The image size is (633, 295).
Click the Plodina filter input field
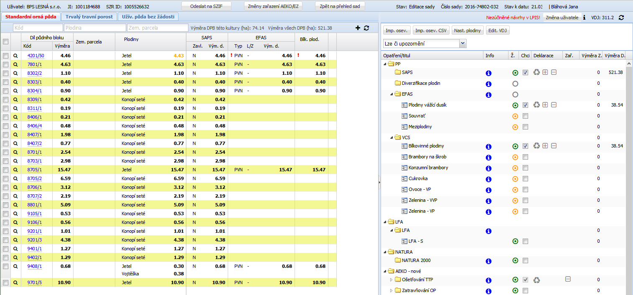[95, 28]
